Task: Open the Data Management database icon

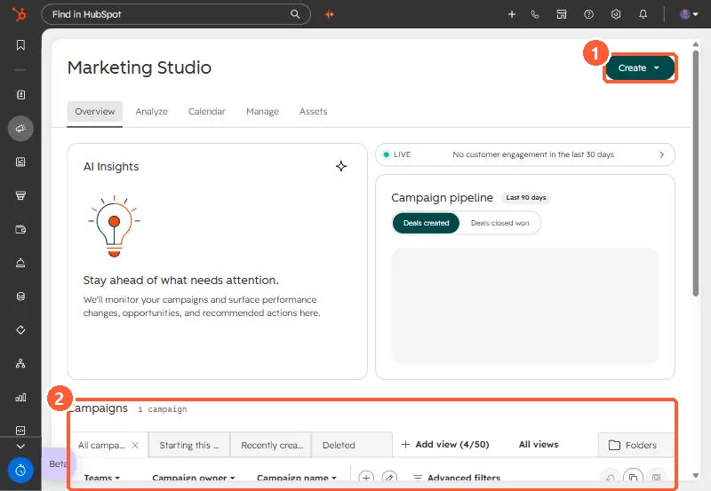Action: (20, 297)
